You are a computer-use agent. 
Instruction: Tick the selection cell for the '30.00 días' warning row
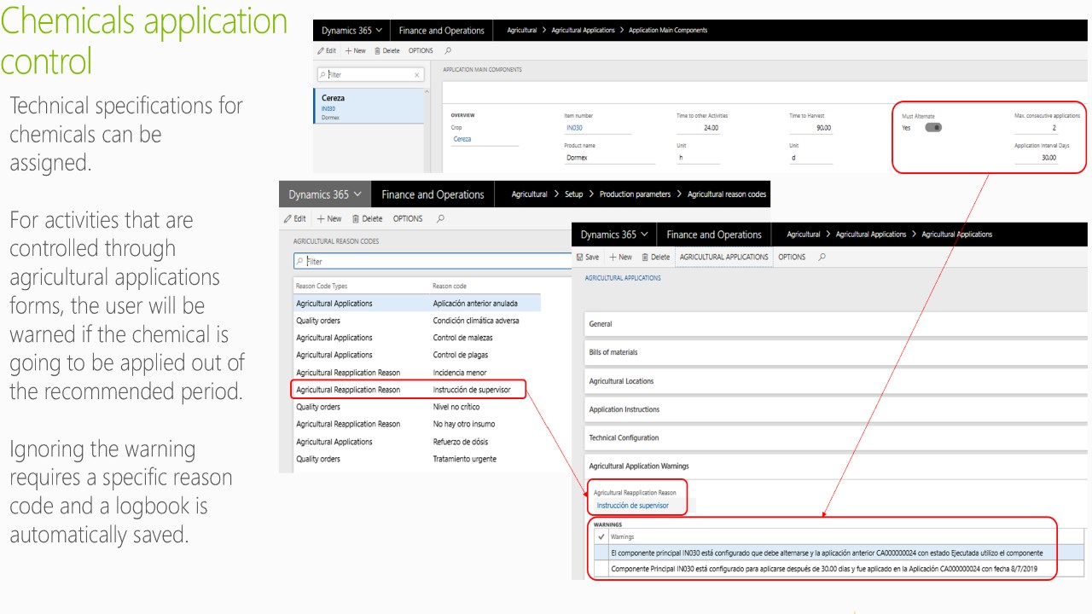(x=601, y=569)
